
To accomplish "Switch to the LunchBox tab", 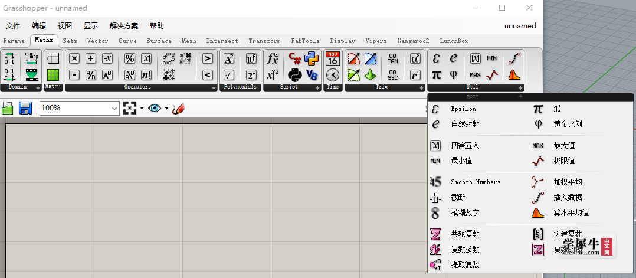I will click(x=454, y=41).
